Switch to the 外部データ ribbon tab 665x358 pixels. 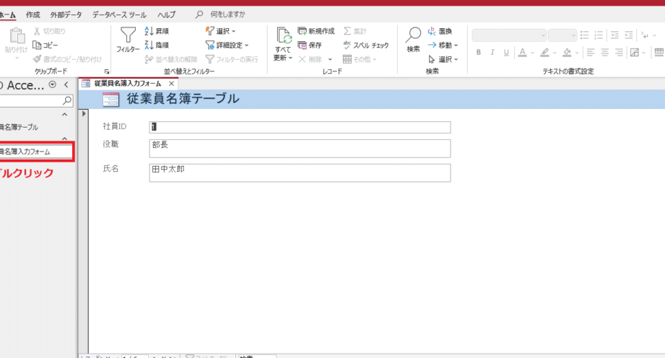tap(66, 14)
